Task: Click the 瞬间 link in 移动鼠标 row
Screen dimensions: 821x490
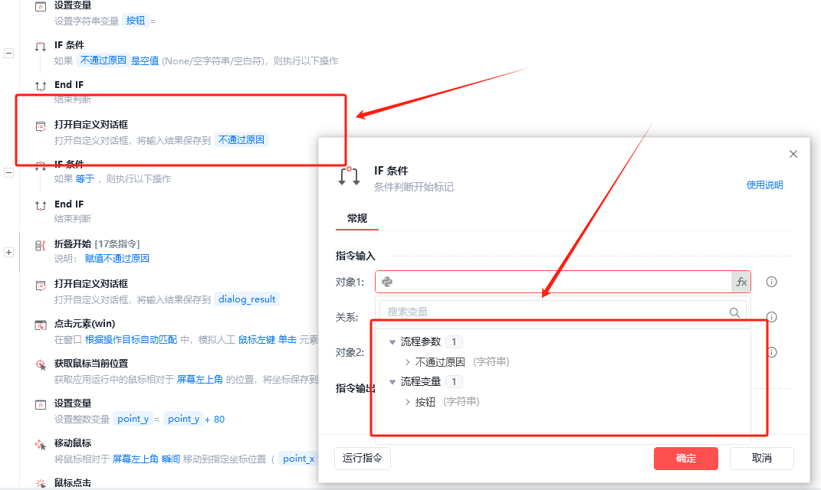Action: click(x=171, y=459)
